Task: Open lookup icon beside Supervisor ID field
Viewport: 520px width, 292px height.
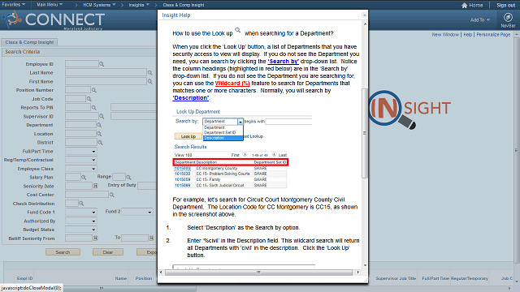Action: pos(102,117)
